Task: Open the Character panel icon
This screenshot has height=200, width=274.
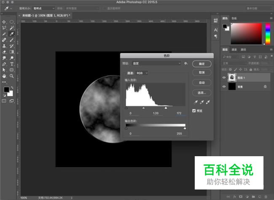Action: [x=216, y=30]
